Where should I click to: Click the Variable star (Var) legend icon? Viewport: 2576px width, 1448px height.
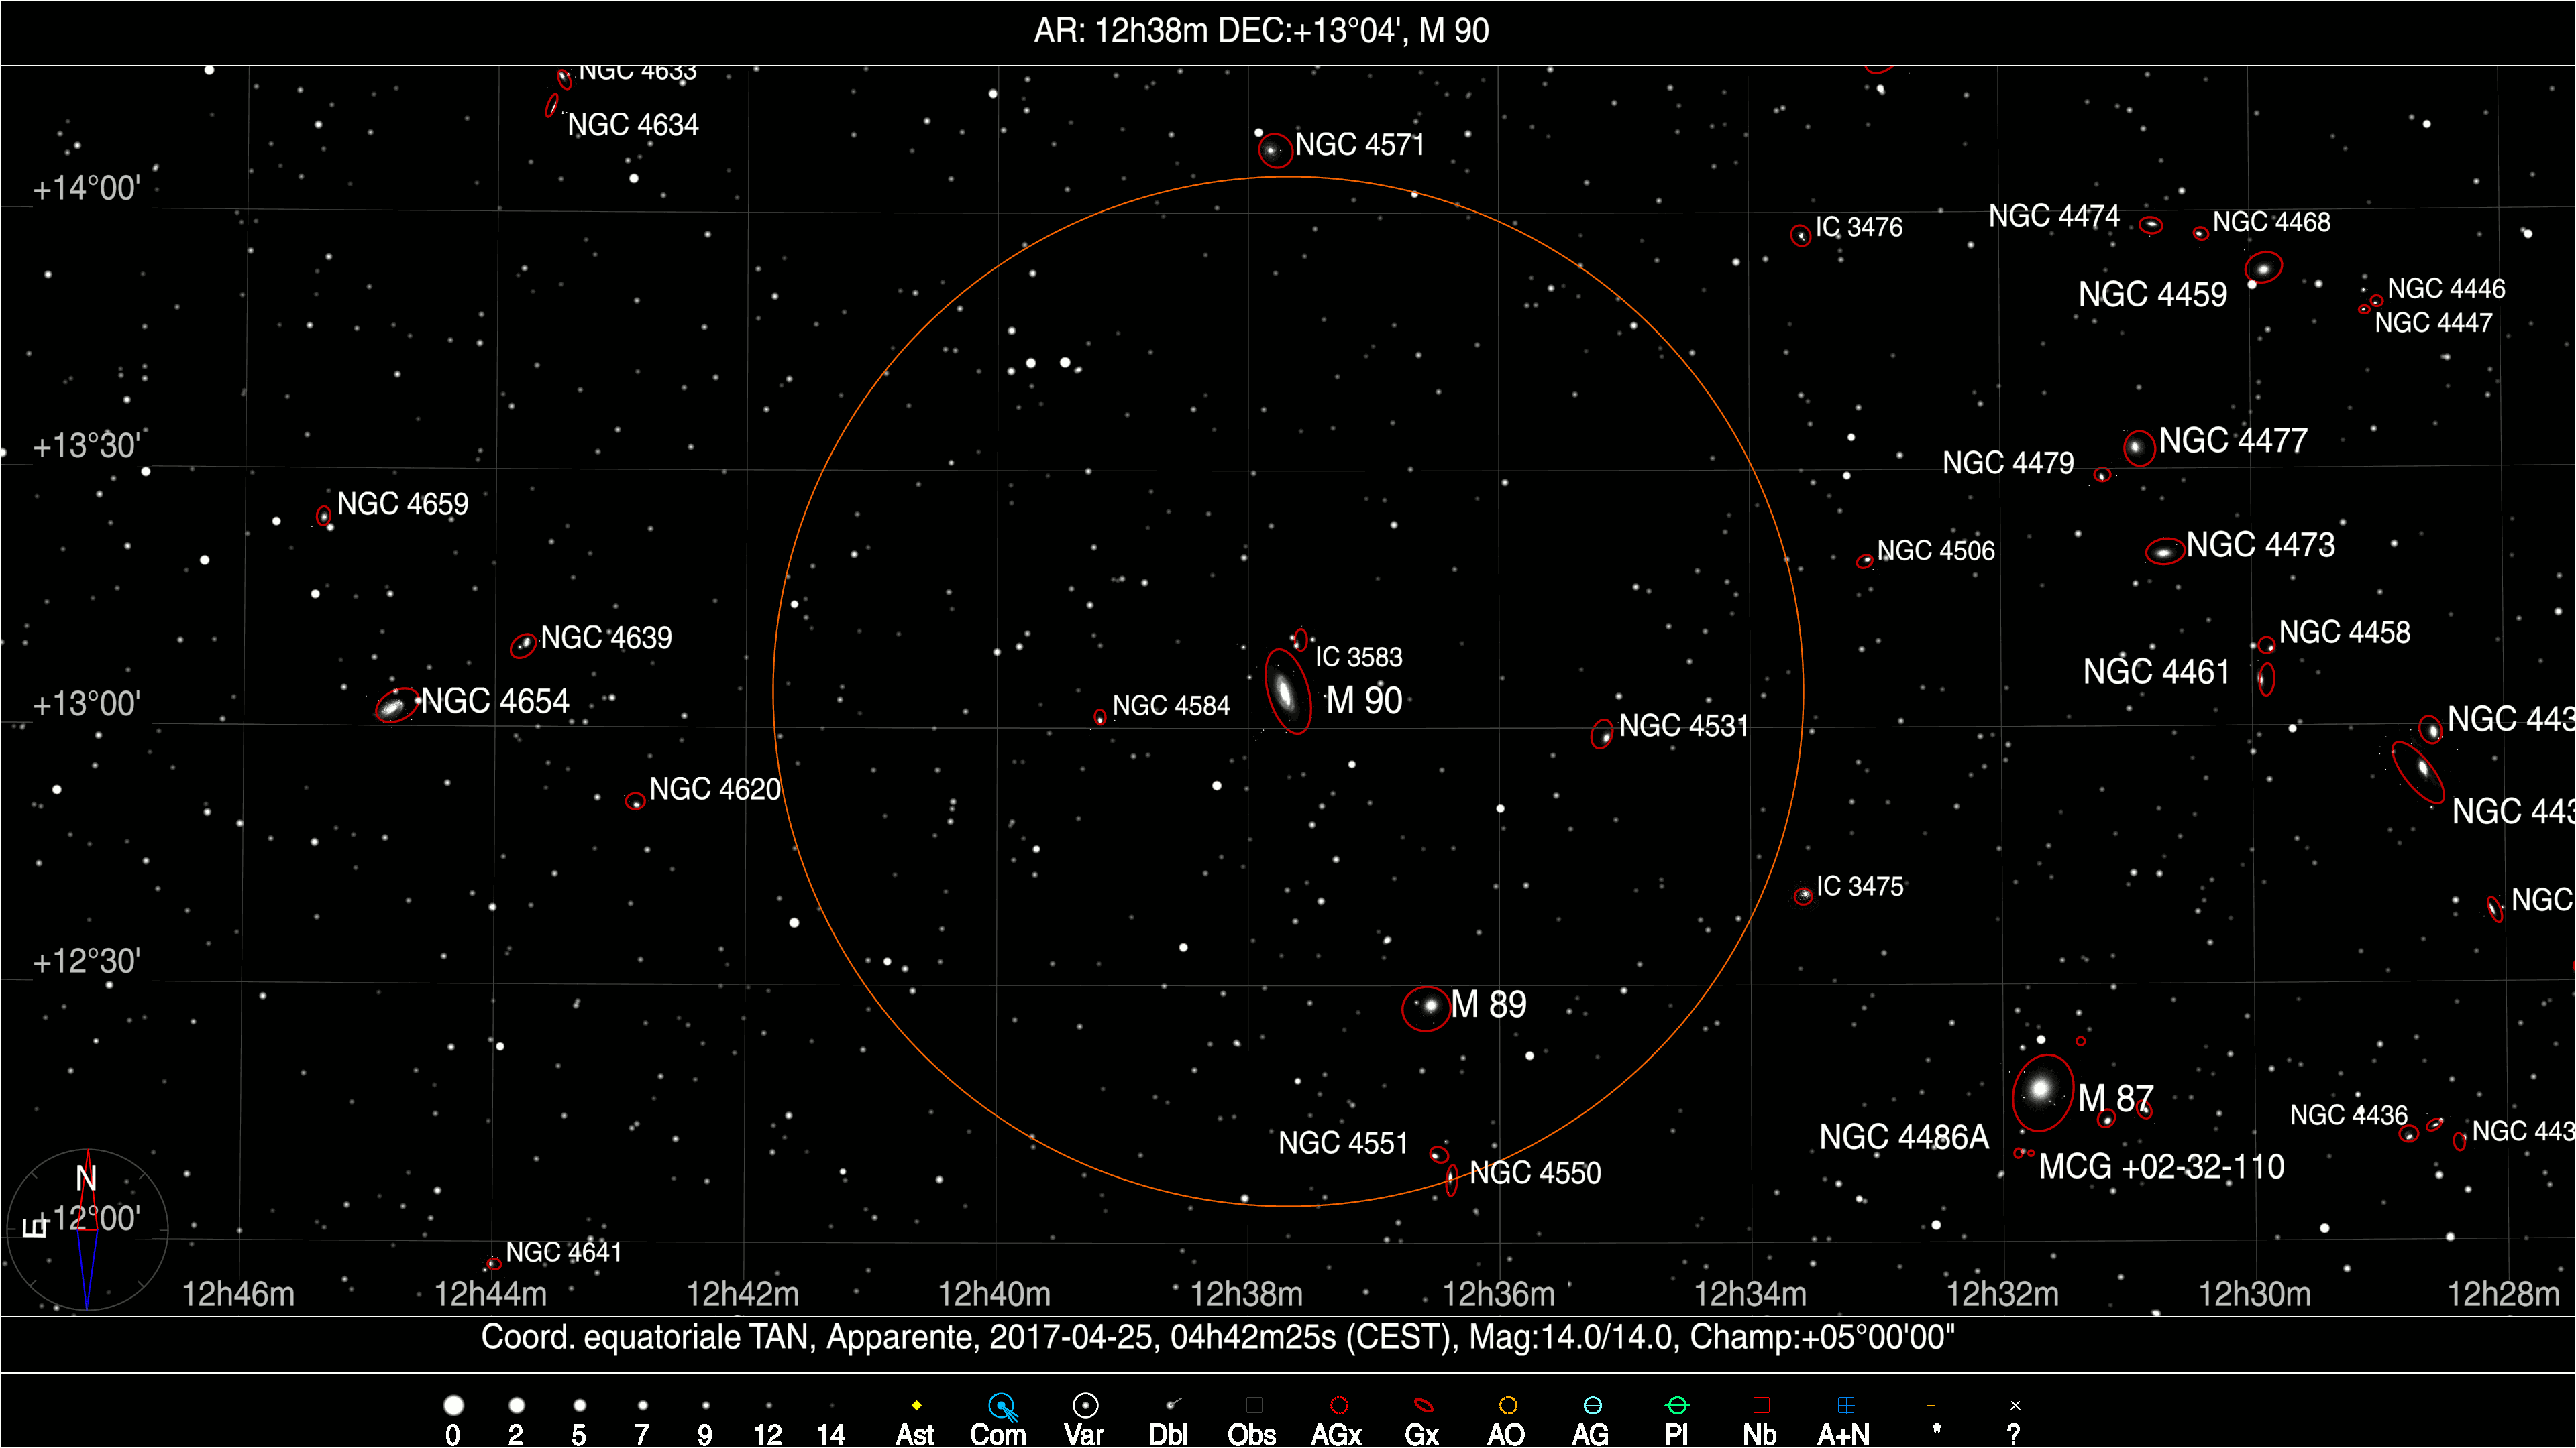click(x=1085, y=1406)
